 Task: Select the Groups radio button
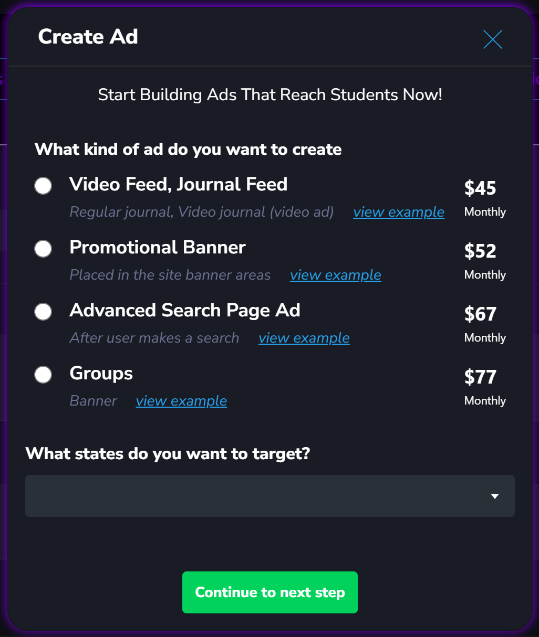click(x=43, y=375)
